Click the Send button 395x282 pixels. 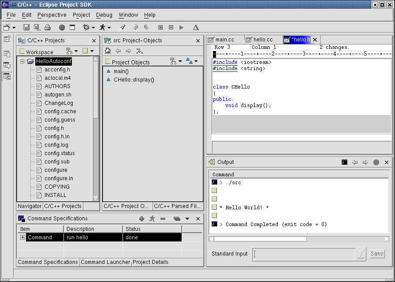(x=377, y=254)
